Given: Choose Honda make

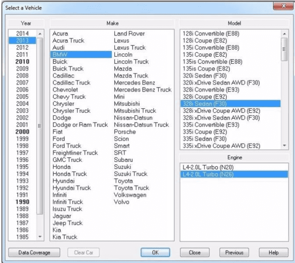Looking at the screenshot, I should coord(62,167).
